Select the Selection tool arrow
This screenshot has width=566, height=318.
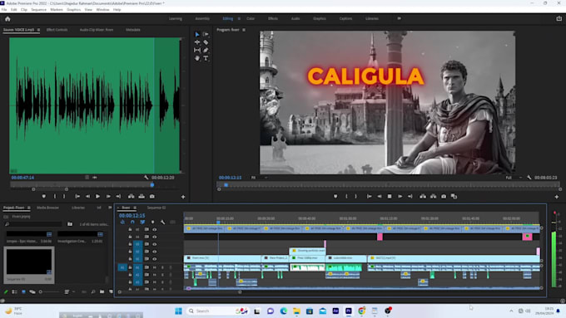tap(197, 34)
